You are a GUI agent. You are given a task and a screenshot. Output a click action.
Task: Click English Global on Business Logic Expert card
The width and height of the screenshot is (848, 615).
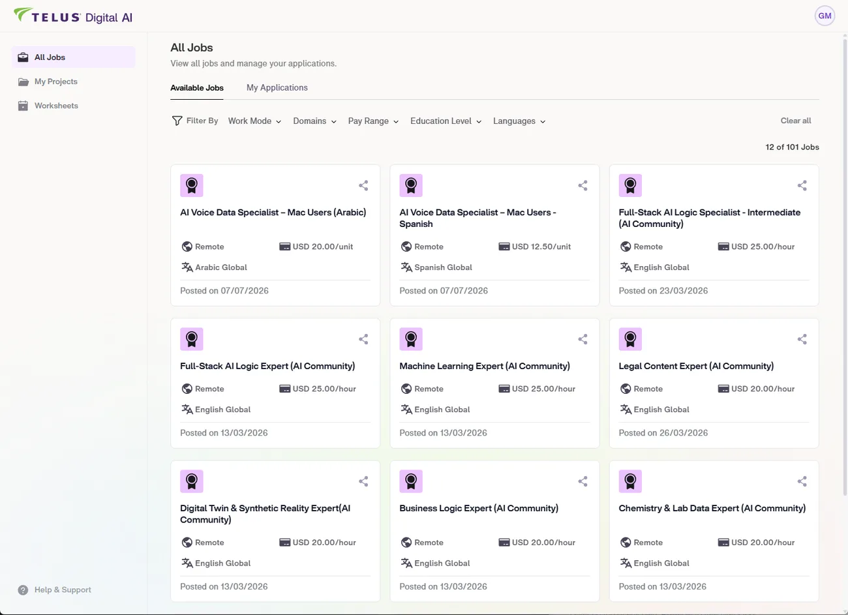coord(442,563)
